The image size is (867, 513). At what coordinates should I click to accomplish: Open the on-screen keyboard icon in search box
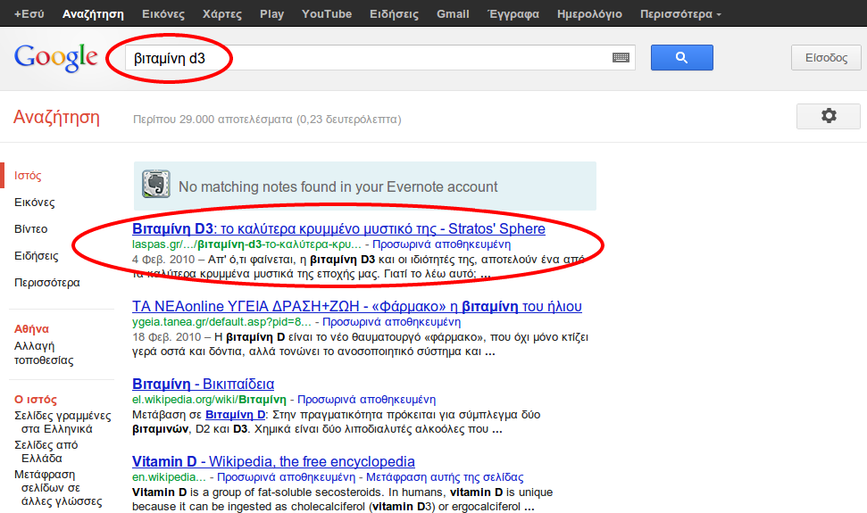[x=621, y=57]
